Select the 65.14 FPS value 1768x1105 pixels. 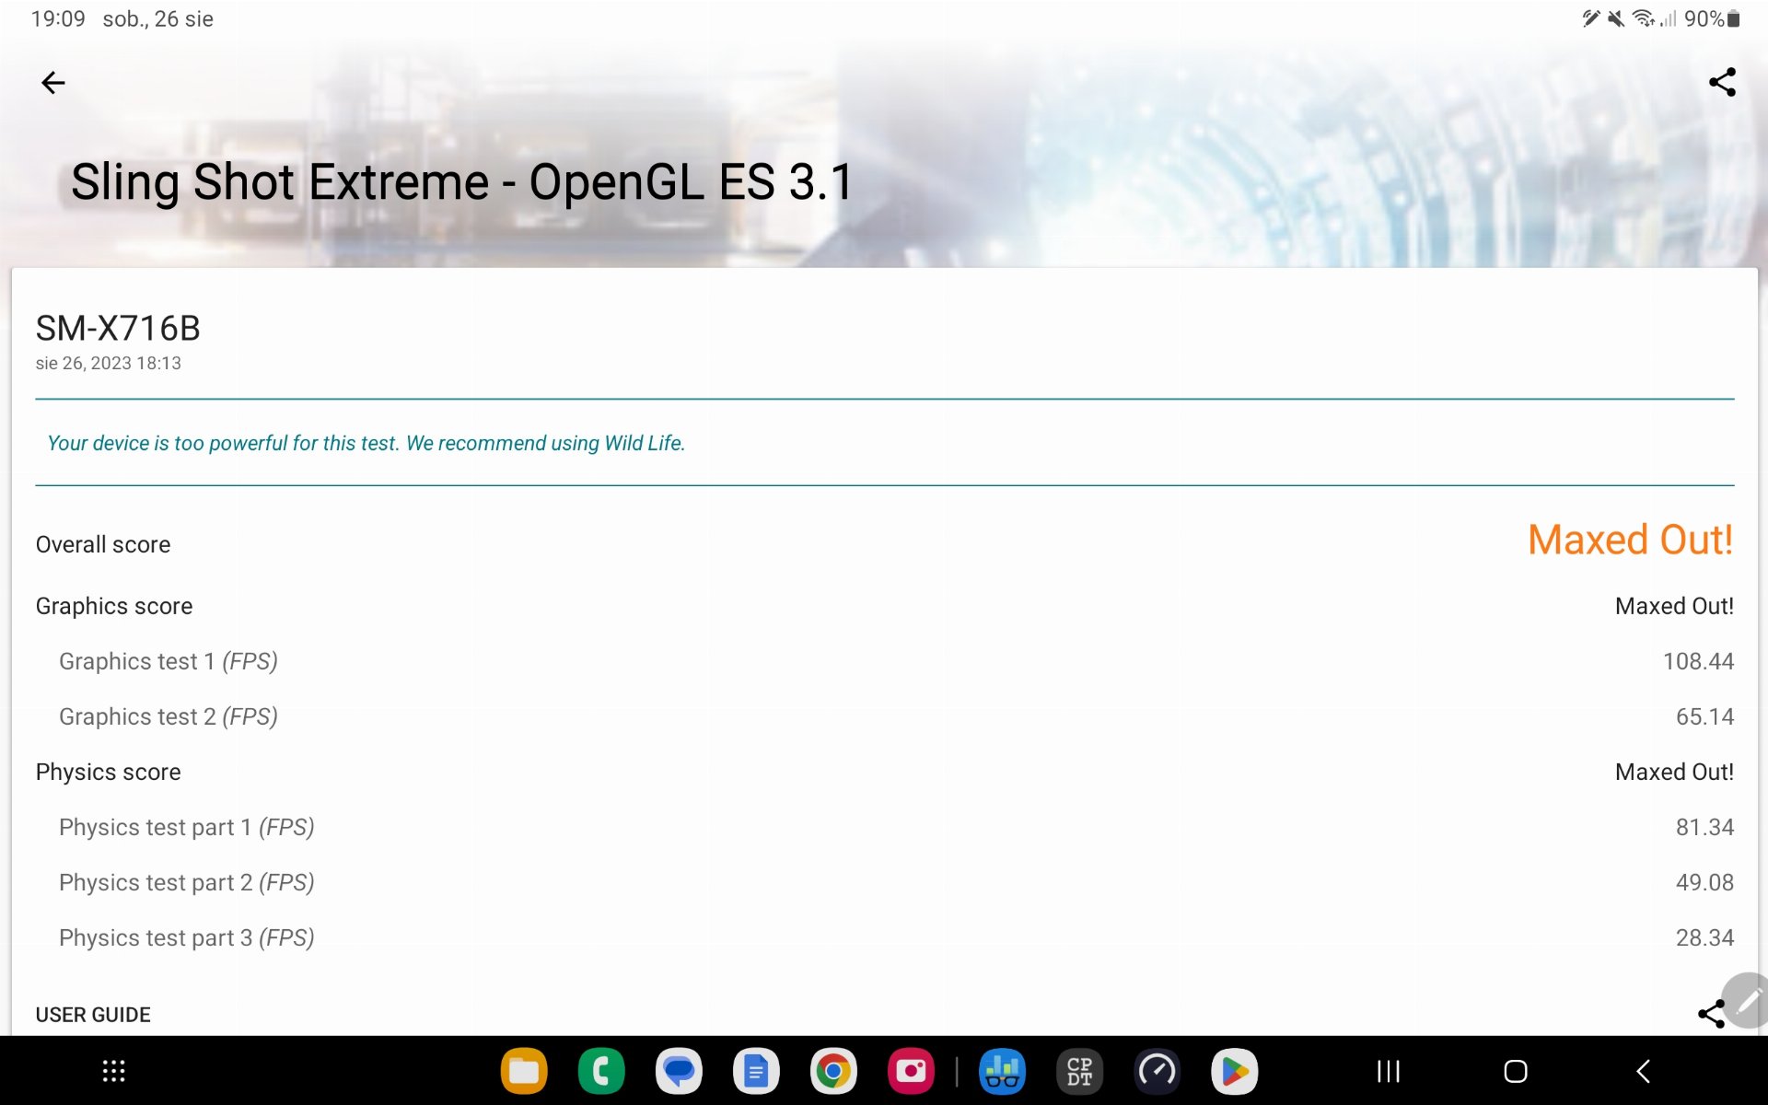(1704, 716)
